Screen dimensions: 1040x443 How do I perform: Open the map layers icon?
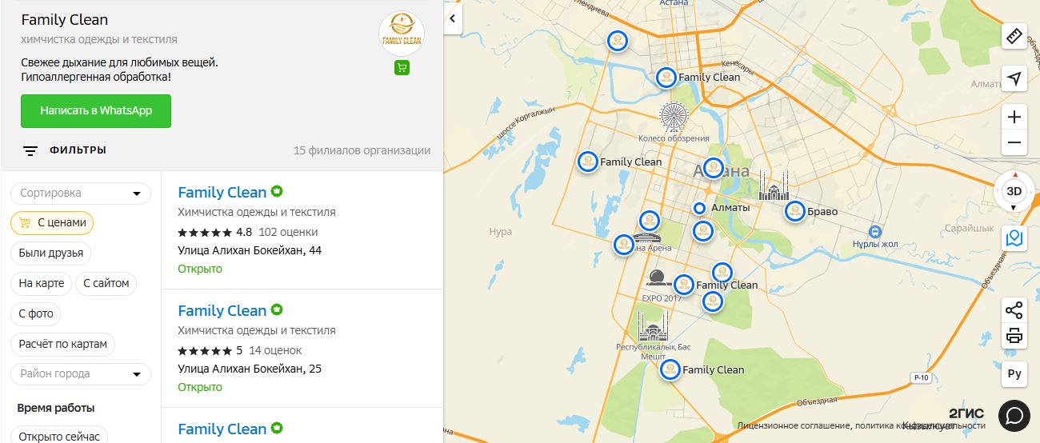click(1014, 238)
